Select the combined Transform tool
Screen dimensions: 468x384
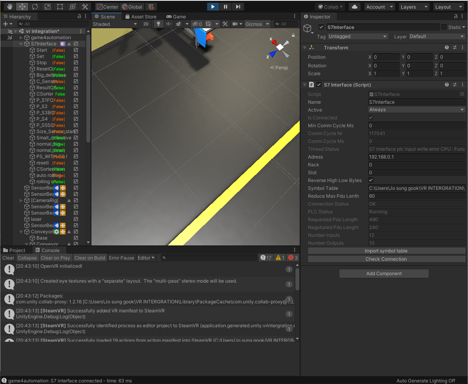73,7
